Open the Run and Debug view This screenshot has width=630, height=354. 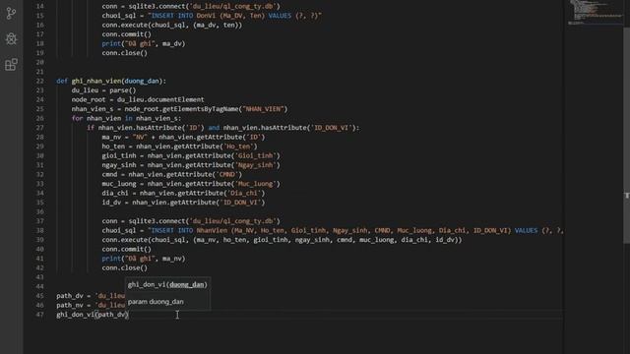11,39
